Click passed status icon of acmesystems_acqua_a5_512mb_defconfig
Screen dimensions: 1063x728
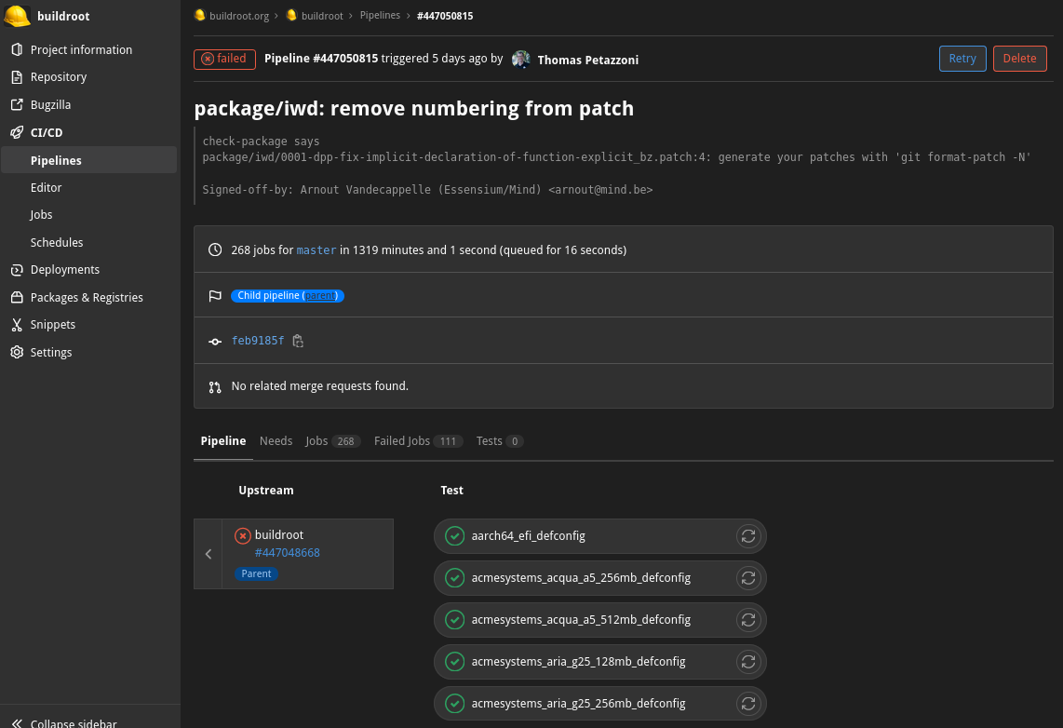(x=454, y=620)
